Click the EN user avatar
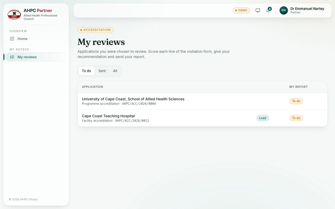335x209 pixels. pyautogui.click(x=284, y=10)
